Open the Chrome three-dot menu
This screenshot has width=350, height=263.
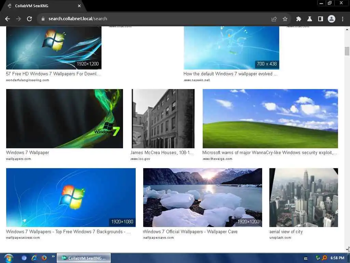342,19
